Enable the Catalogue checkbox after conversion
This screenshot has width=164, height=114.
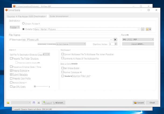tap(62, 72)
